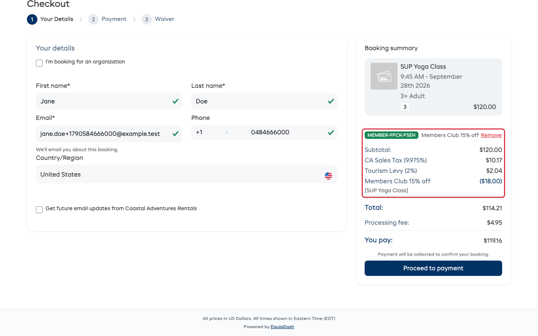This screenshot has height=336, width=538.
Task: Open the United States country selector
Action: coord(187,174)
